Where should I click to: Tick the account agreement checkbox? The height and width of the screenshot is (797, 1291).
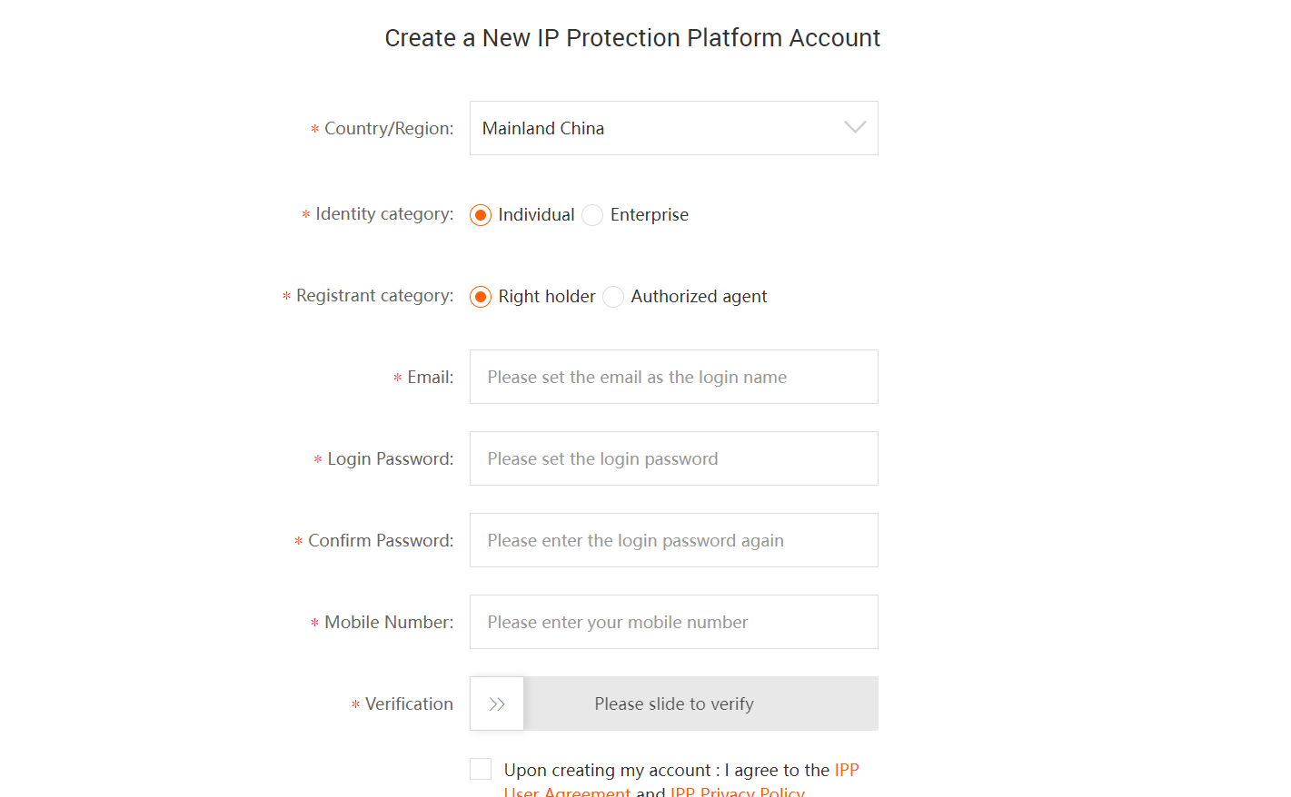pyautogui.click(x=481, y=769)
